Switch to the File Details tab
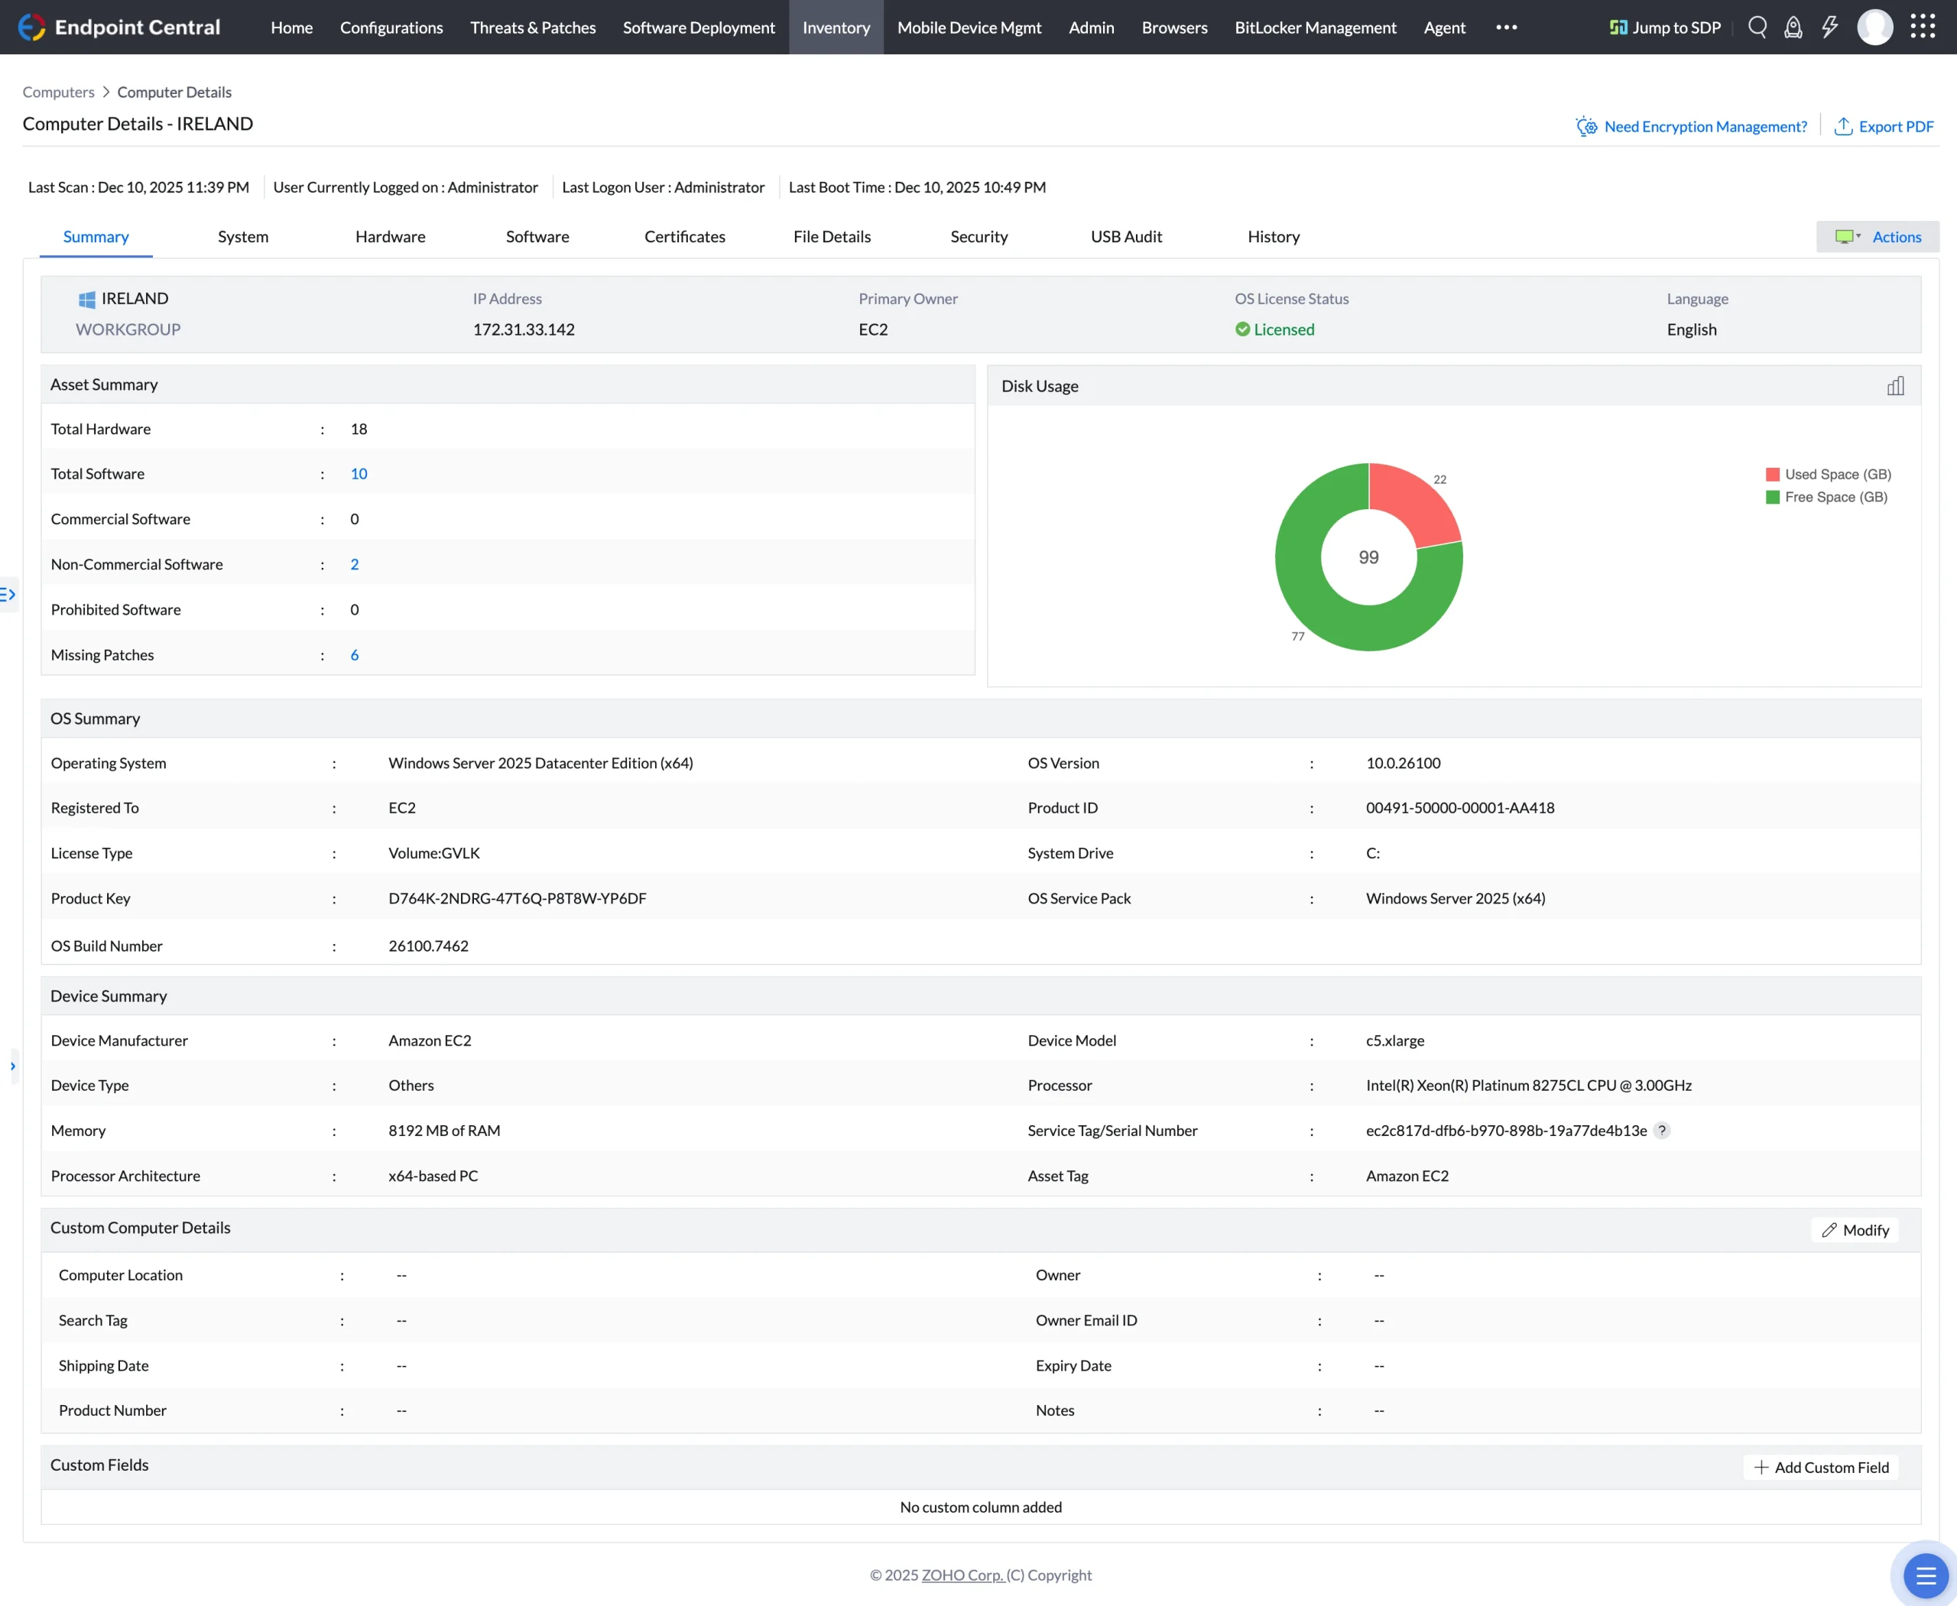 832,237
